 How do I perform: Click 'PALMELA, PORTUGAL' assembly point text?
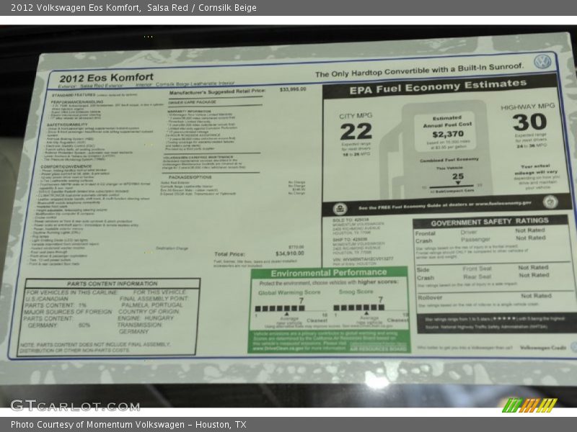152,305
